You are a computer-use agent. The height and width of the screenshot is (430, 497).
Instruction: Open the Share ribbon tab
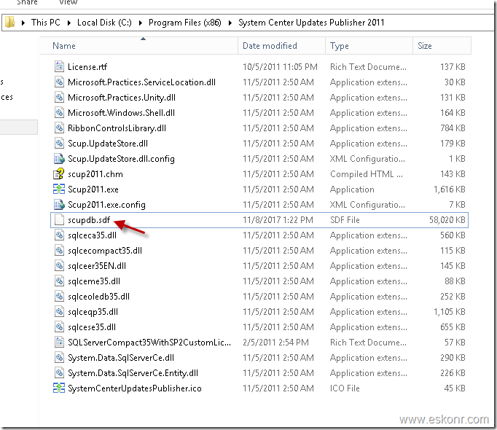pyautogui.click(x=27, y=2)
